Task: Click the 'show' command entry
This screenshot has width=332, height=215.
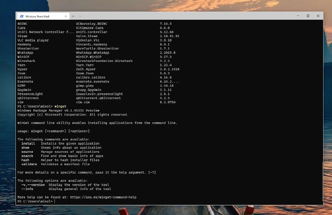Action: [25, 148]
